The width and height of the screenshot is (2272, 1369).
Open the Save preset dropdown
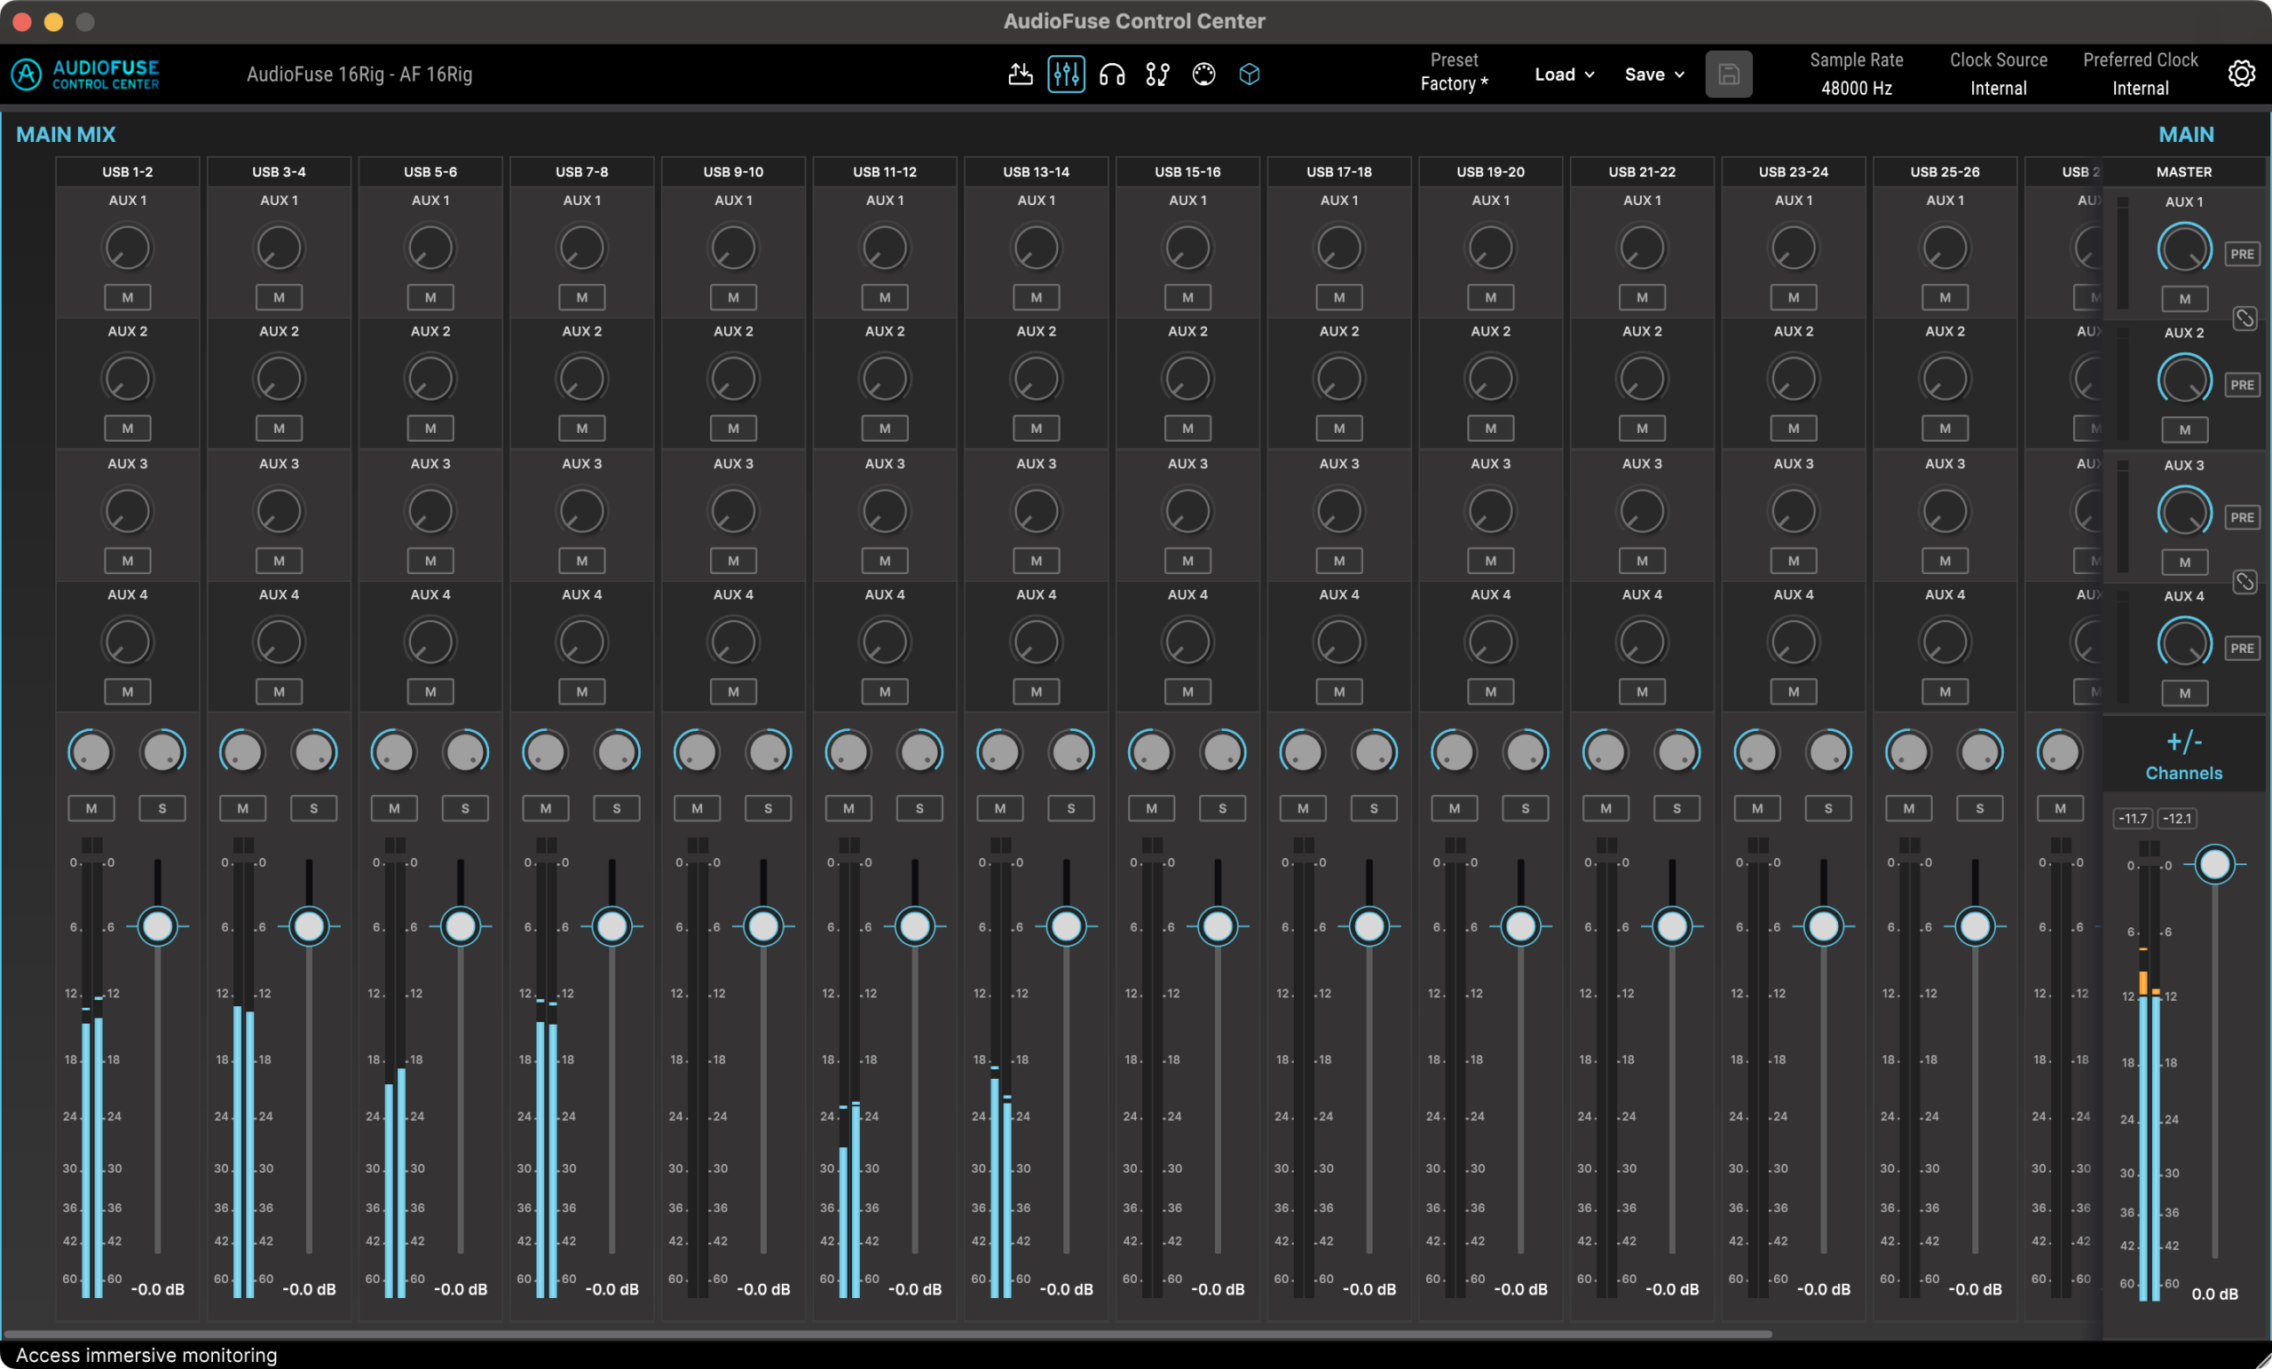coord(1655,75)
